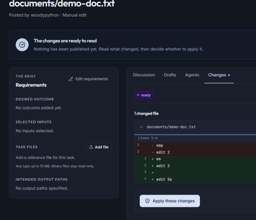Screen dimensions: 256x220
Task: Click the INTENDED OUTPUT PATHS label
Action: (41, 180)
